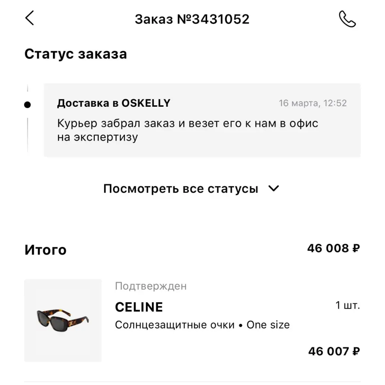Viewport: 385px width, 385px height.
Task: Click the 'Подтвержден' status label
Action: (151, 286)
